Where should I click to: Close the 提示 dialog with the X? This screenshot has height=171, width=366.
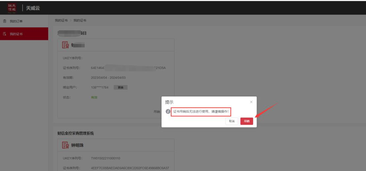pyautogui.click(x=251, y=102)
